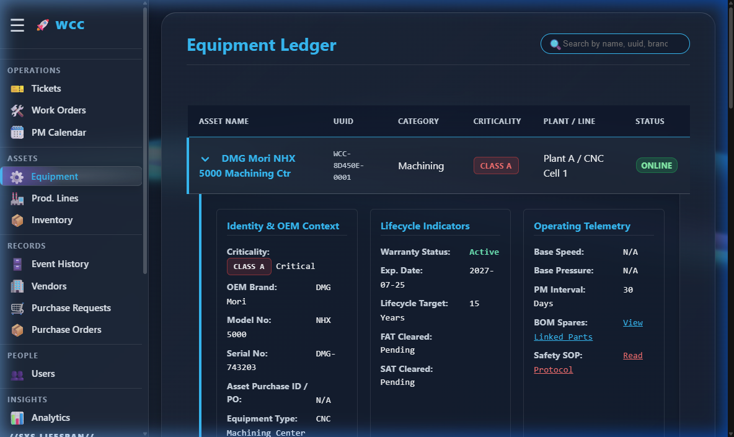Click the Identity & OEM Context heading

point(283,226)
